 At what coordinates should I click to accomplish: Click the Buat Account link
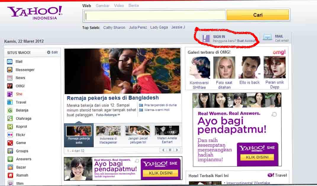[x=247, y=41]
